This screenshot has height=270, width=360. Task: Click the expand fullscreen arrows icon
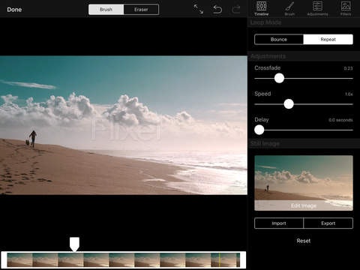[x=199, y=9]
